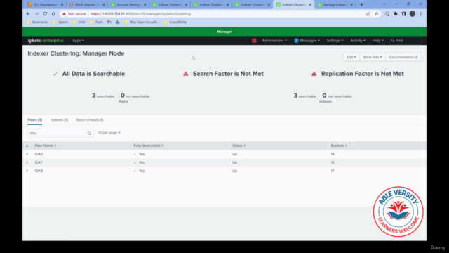The width and height of the screenshot is (449, 253).
Task: Open the Chrome three-dot menu
Action: [421, 14]
